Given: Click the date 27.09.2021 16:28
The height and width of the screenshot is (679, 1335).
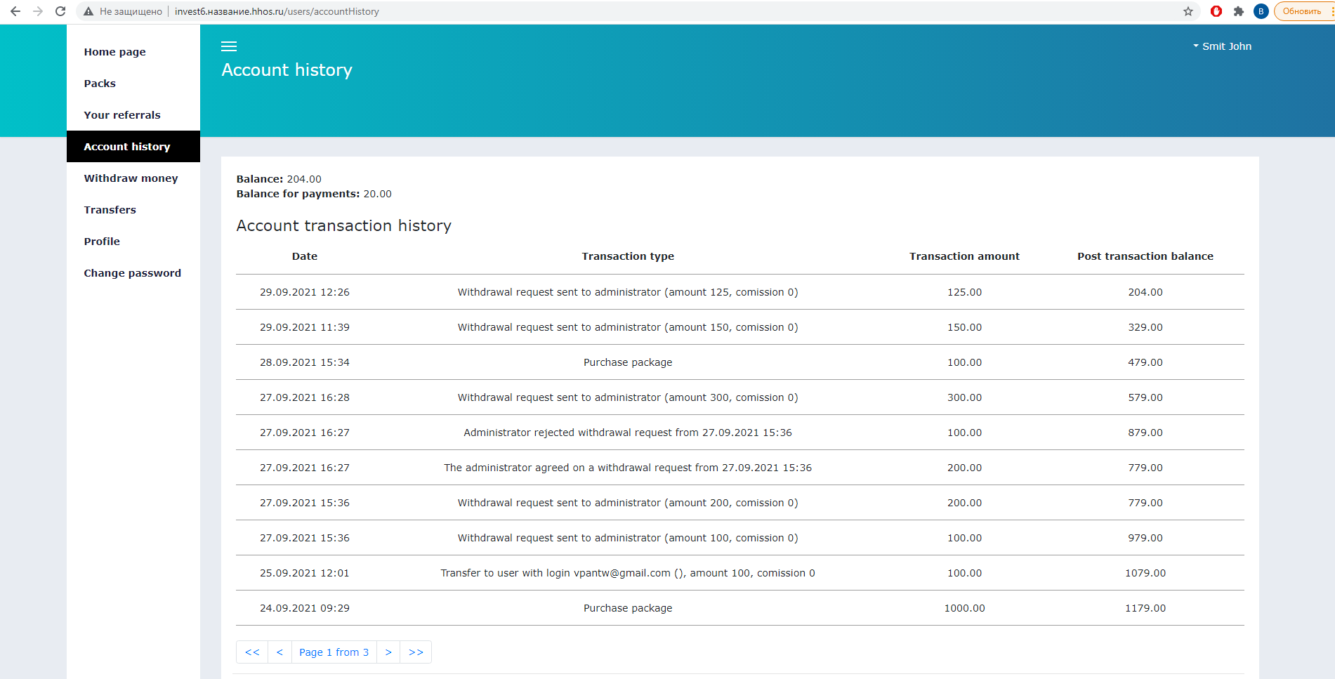Looking at the screenshot, I should pos(305,397).
